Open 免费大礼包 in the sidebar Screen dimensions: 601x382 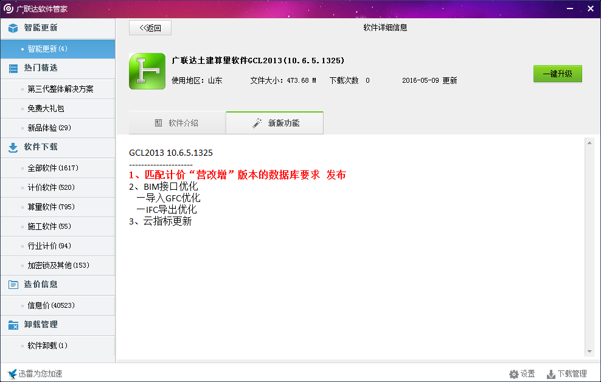click(58, 108)
